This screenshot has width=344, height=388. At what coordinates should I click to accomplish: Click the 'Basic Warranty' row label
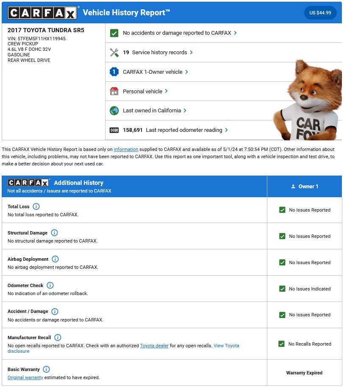click(x=23, y=369)
